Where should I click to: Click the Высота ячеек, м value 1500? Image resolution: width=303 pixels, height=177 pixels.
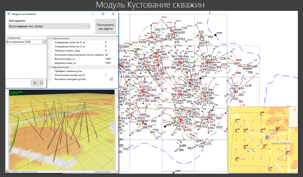(x=111, y=59)
